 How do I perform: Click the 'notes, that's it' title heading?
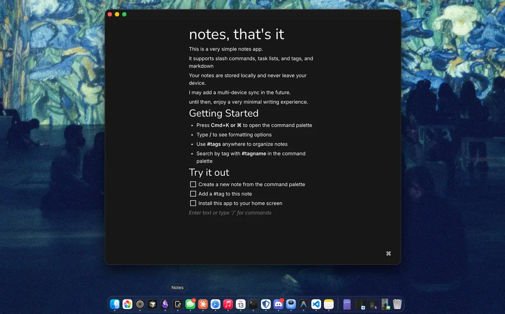[x=237, y=34]
